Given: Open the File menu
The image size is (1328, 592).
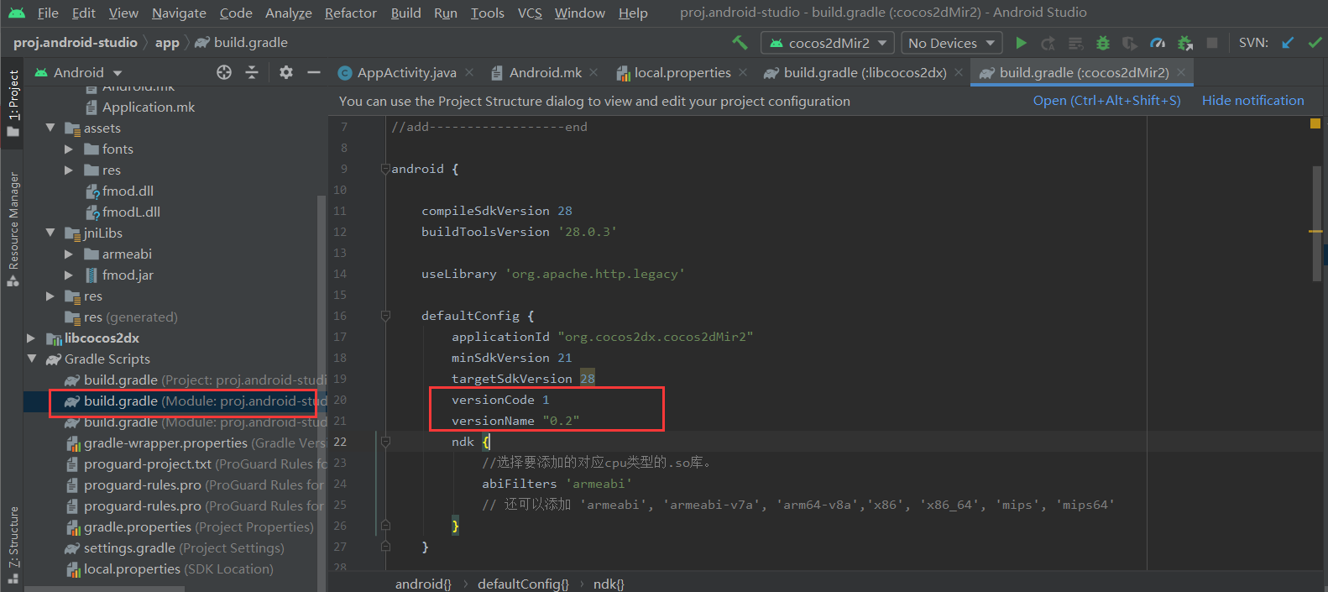Looking at the screenshot, I should 48,13.
